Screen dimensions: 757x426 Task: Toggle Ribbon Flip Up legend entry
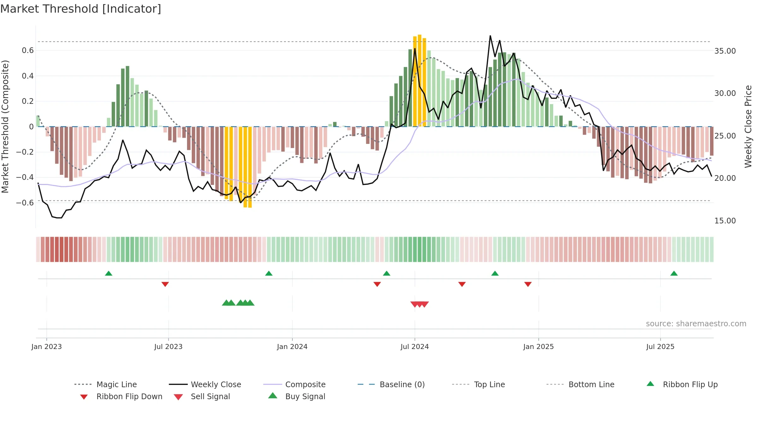682,384
